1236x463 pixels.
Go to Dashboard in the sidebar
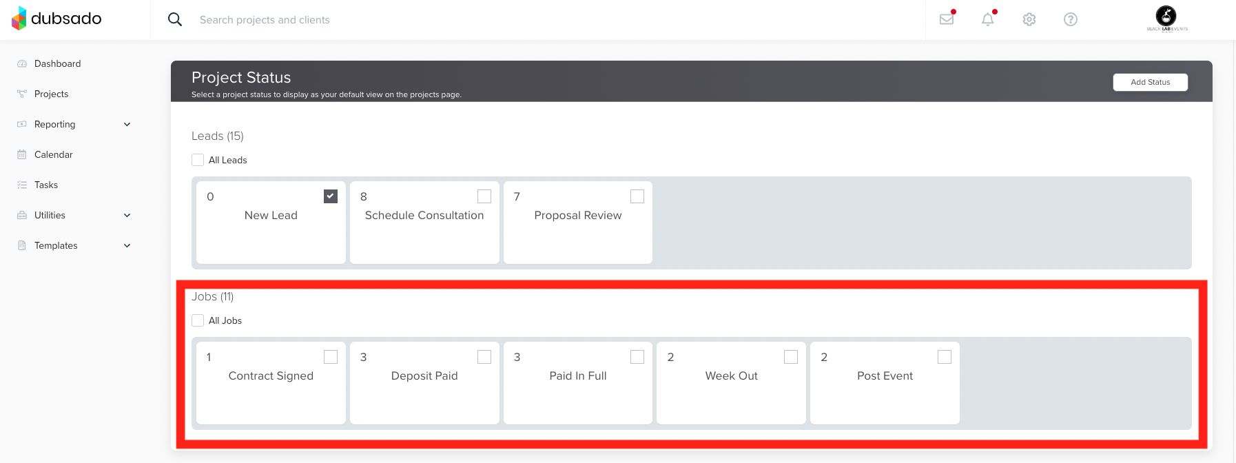[58, 63]
